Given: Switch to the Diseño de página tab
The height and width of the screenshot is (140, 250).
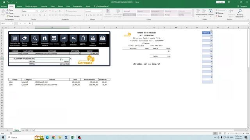Looking at the screenshot, I should coord(31,6).
